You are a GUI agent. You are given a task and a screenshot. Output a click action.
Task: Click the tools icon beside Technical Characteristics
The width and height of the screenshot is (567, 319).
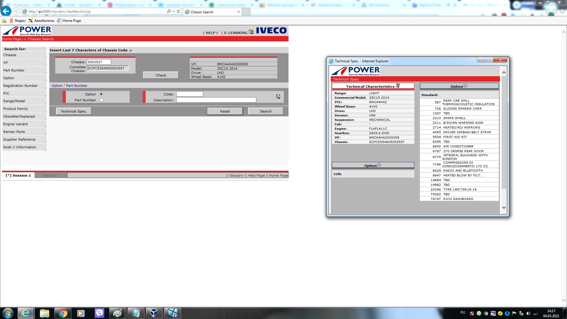(x=398, y=86)
